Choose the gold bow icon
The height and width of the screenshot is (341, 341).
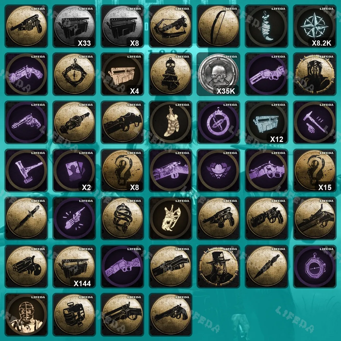pyautogui.click(x=218, y=26)
